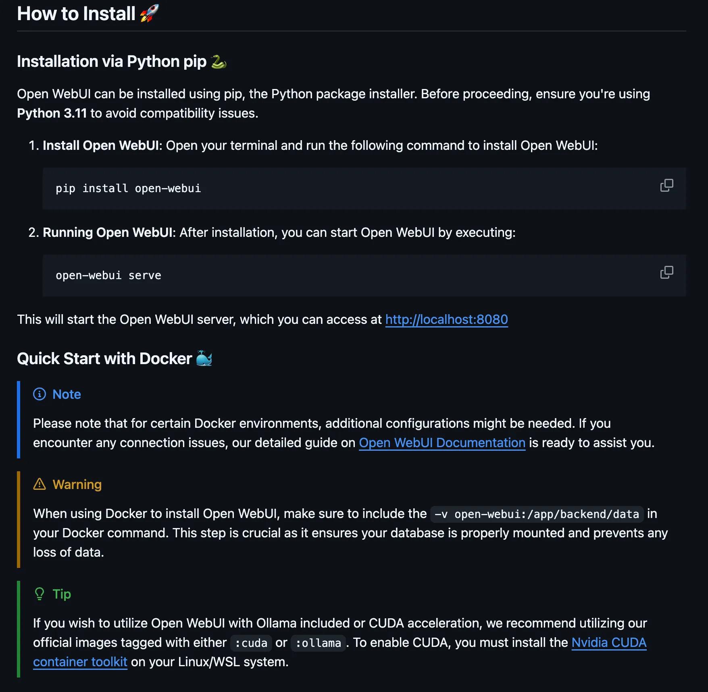Click the :cuda inline code tag
The image size is (708, 692).
click(x=251, y=643)
